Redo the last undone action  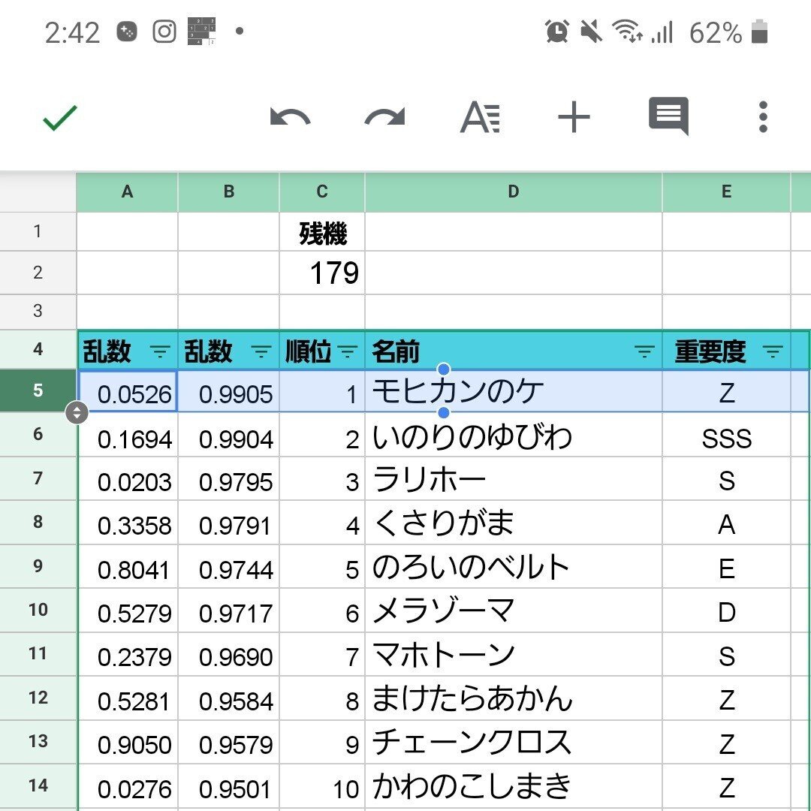coord(384,118)
